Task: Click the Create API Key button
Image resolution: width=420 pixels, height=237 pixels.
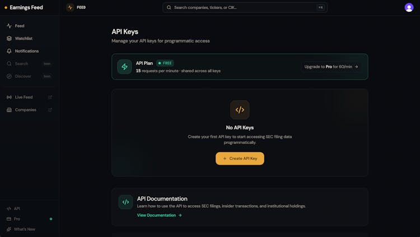Action: click(240, 159)
